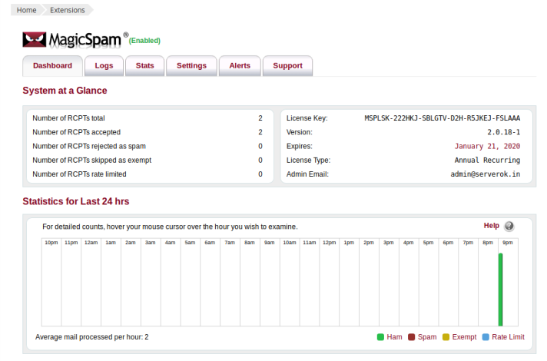This screenshot has height=361, width=547.
Task: Click the Annual Recurring license type
Action: [x=487, y=160]
